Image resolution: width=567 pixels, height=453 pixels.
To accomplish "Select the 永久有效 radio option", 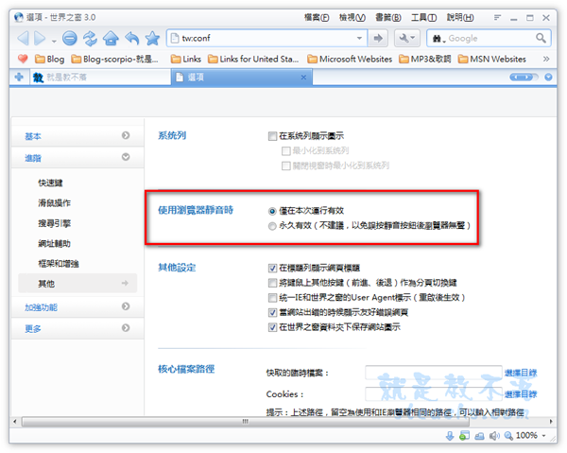I will 272,227.
